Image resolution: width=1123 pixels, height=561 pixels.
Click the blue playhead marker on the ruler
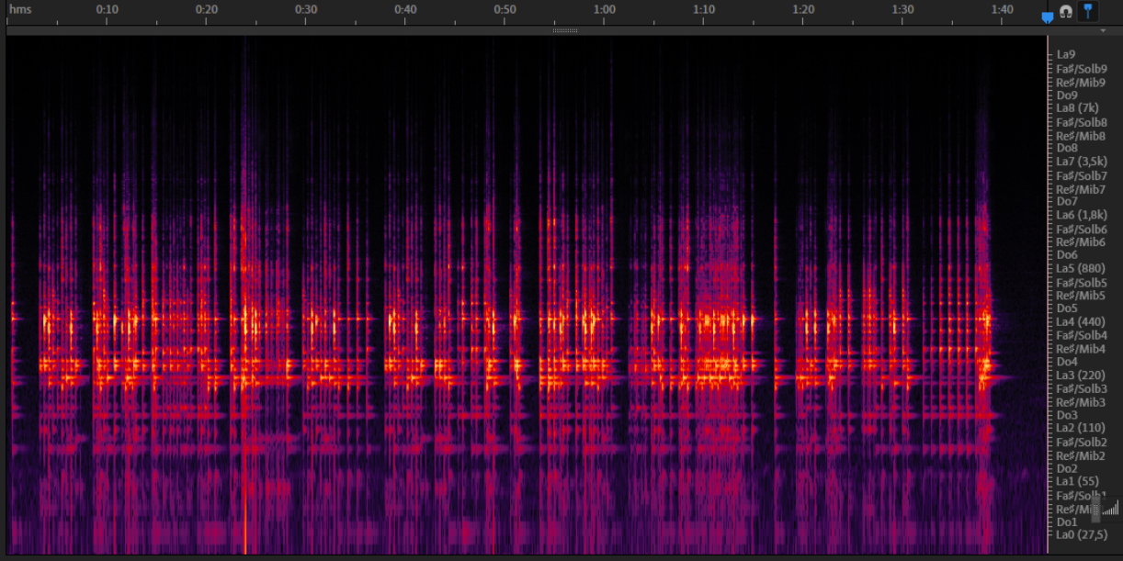click(x=1047, y=17)
